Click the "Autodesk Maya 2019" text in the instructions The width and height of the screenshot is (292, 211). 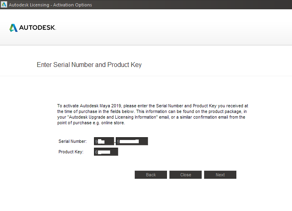pos(100,106)
